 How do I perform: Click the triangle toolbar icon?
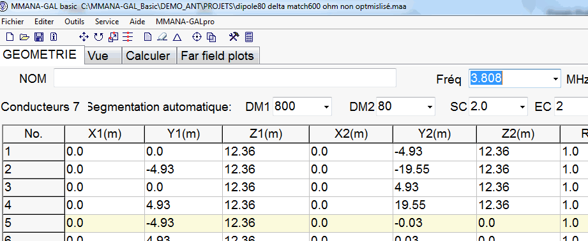pos(177,37)
